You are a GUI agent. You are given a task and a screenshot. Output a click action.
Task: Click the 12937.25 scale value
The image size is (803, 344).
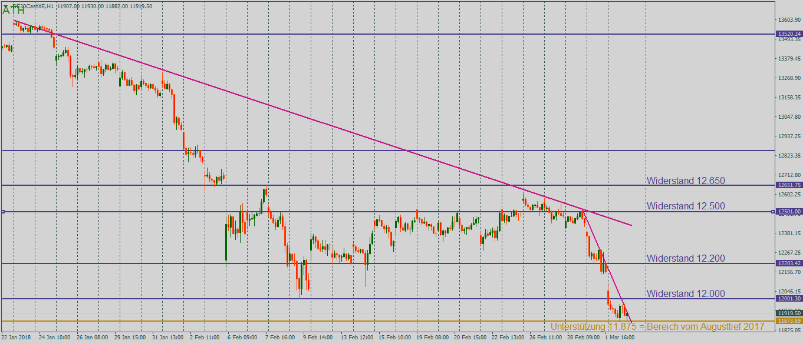[x=789, y=136]
